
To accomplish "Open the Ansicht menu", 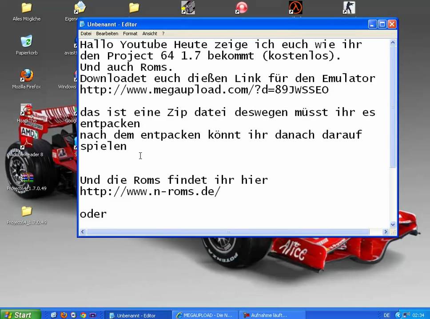I will coord(150,34).
